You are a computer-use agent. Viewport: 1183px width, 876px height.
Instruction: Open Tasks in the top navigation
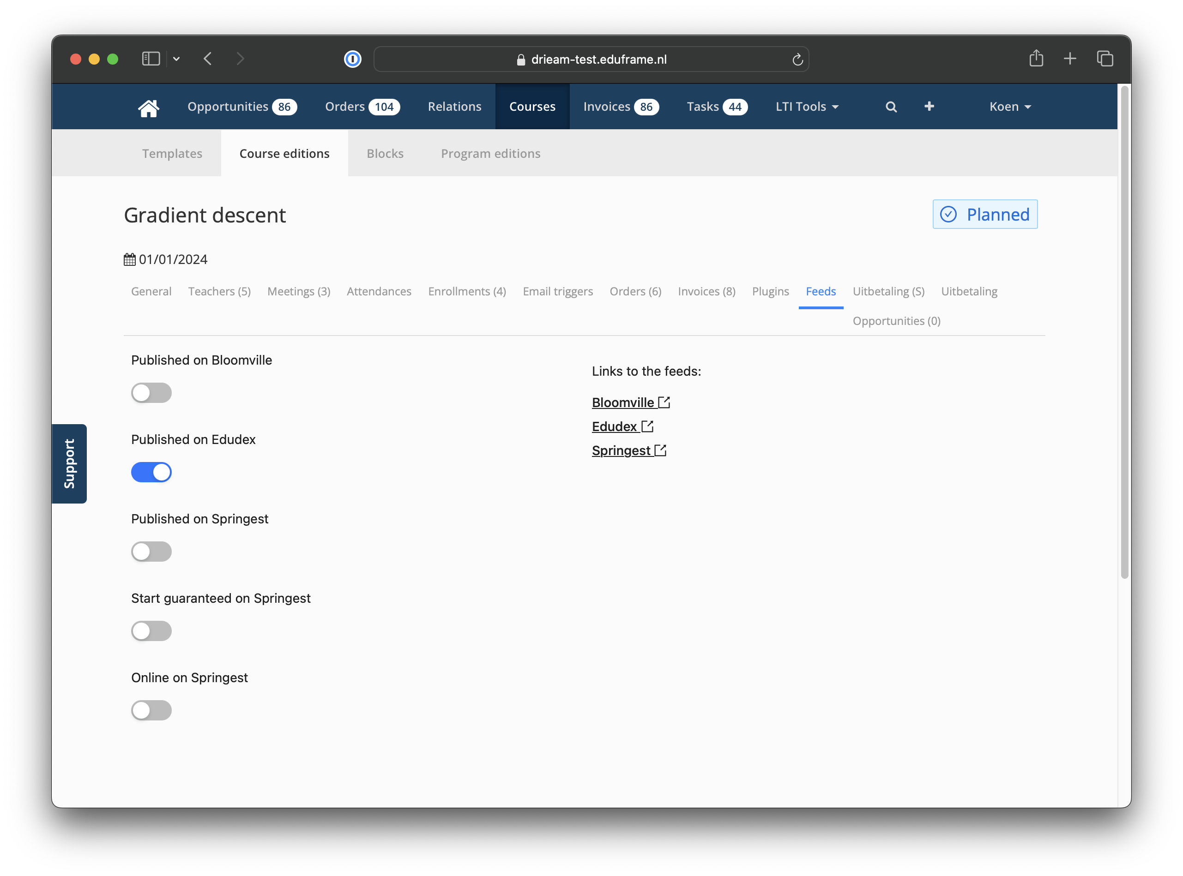pos(717,107)
